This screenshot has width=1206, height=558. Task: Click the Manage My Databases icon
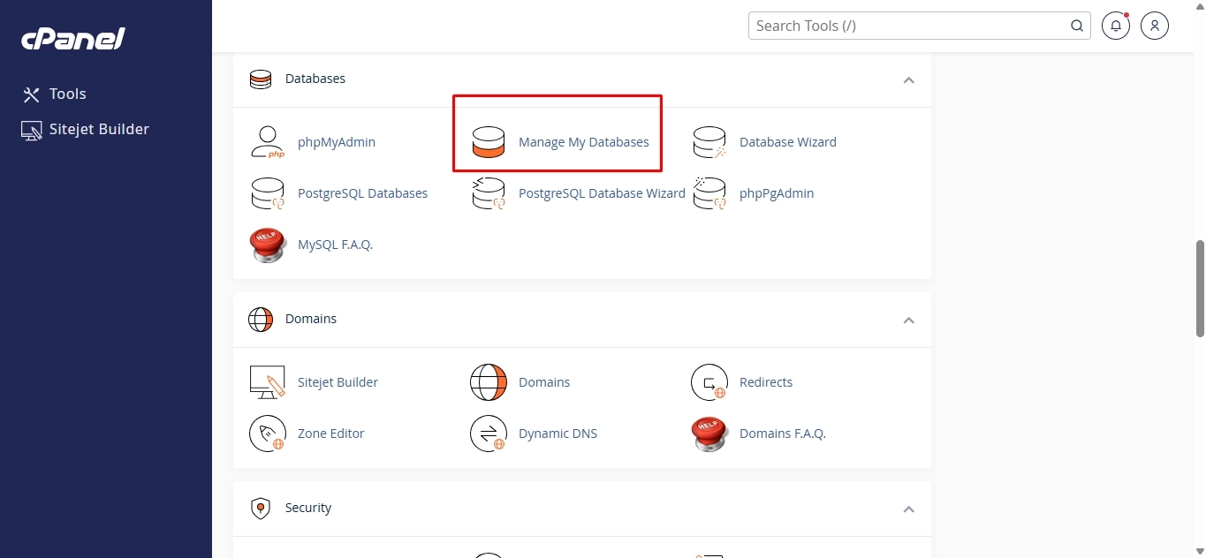click(x=489, y=142)
